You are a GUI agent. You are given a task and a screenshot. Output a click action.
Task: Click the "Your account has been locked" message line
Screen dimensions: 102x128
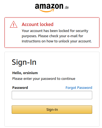(55, 31)
